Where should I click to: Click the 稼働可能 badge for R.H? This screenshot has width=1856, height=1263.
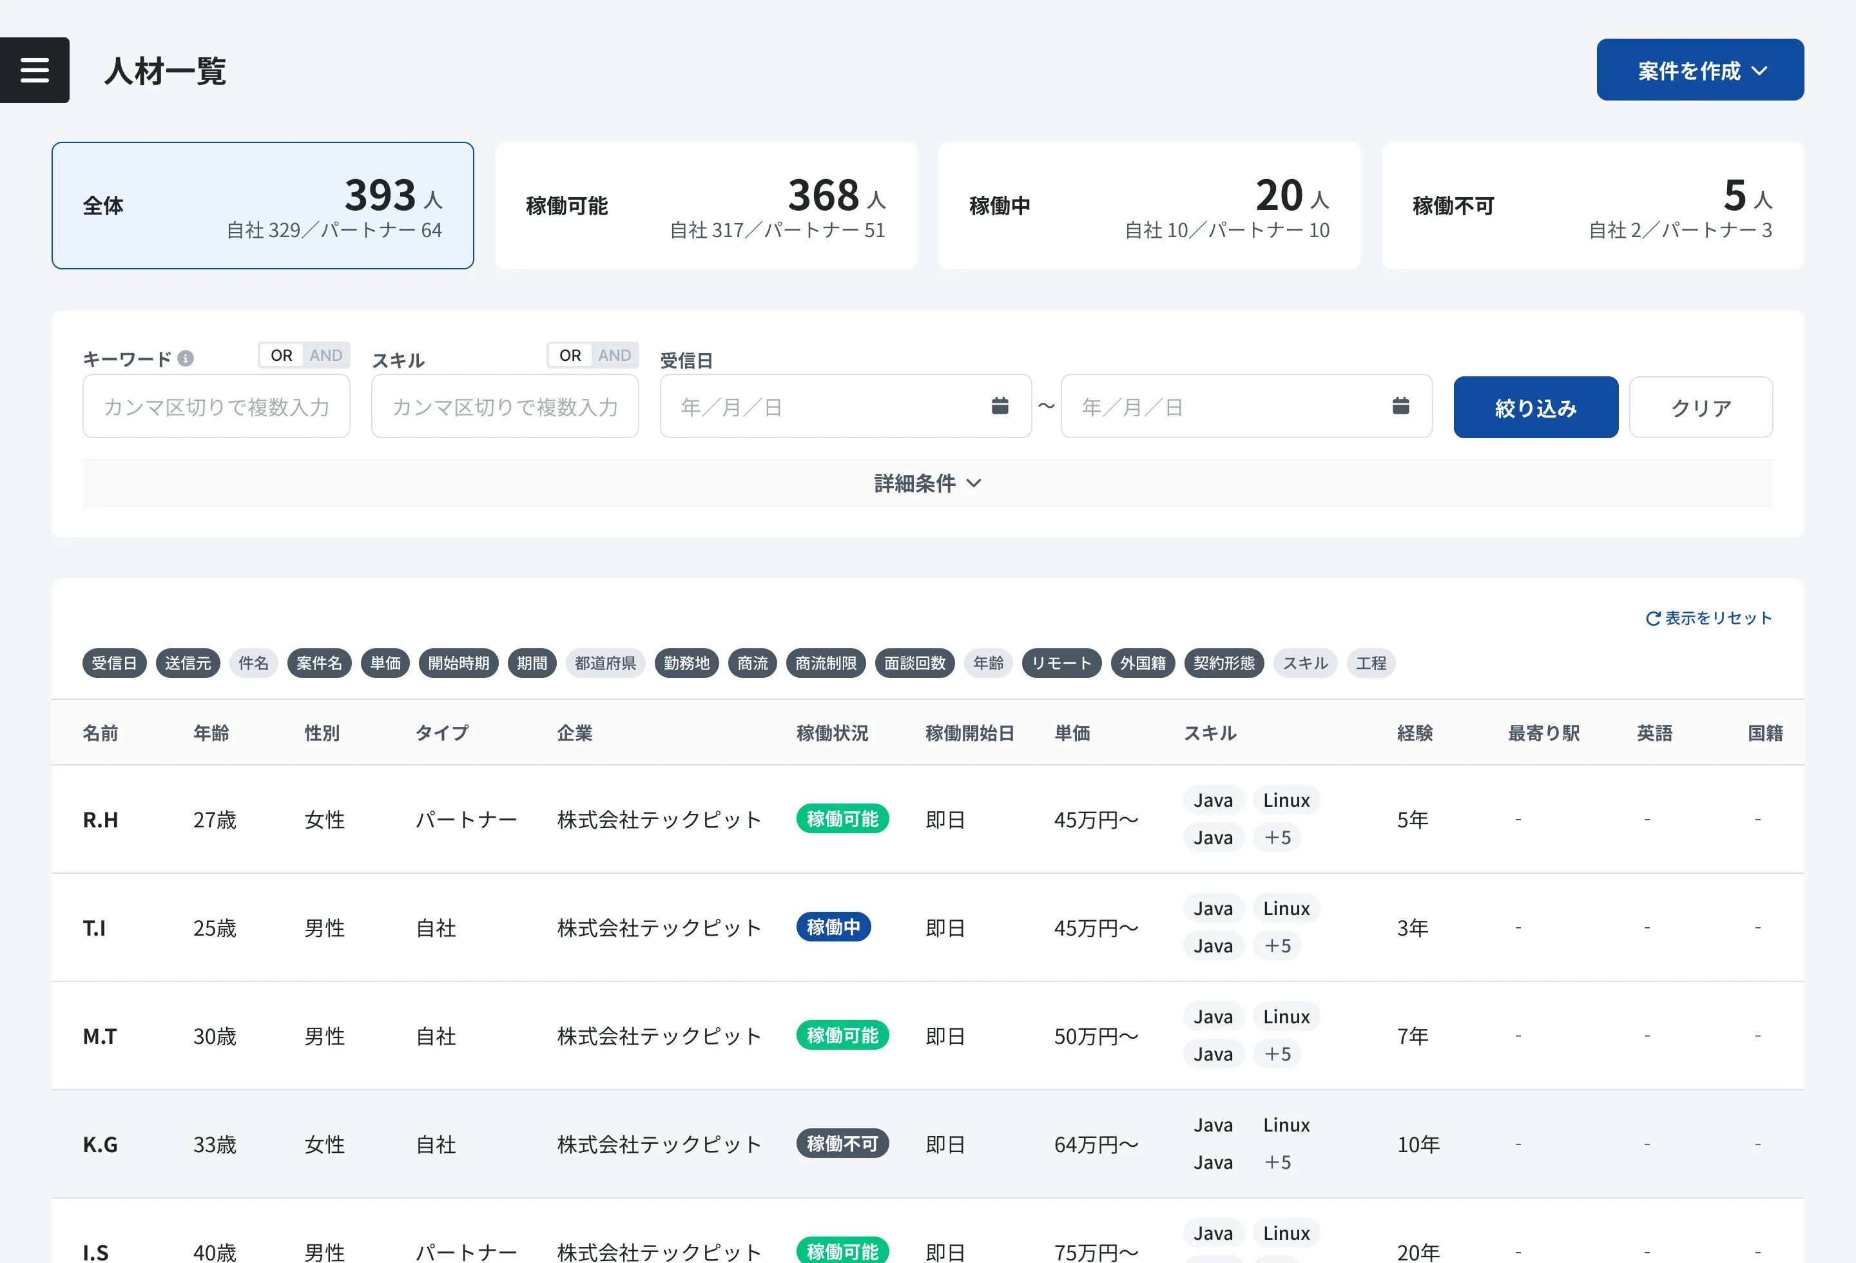click(842, 818)
